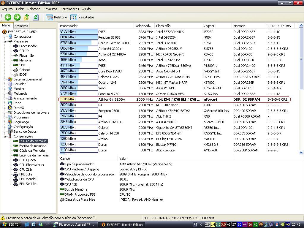Click Internet Explorer quick launch icon
304x228 pixels.
click(x=27, y=224)
